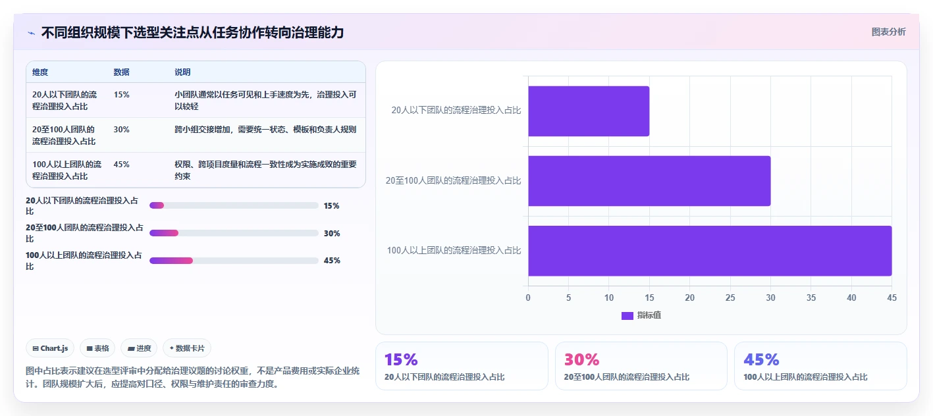Click the 30% progress bar for 20至100人团队
Viewport: 933px width, 416px height.
[x=234, y=233]
